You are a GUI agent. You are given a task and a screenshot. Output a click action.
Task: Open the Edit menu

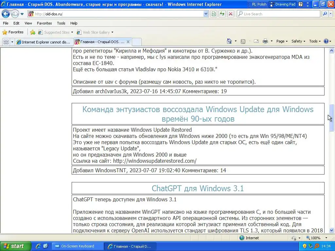[16, 23]
